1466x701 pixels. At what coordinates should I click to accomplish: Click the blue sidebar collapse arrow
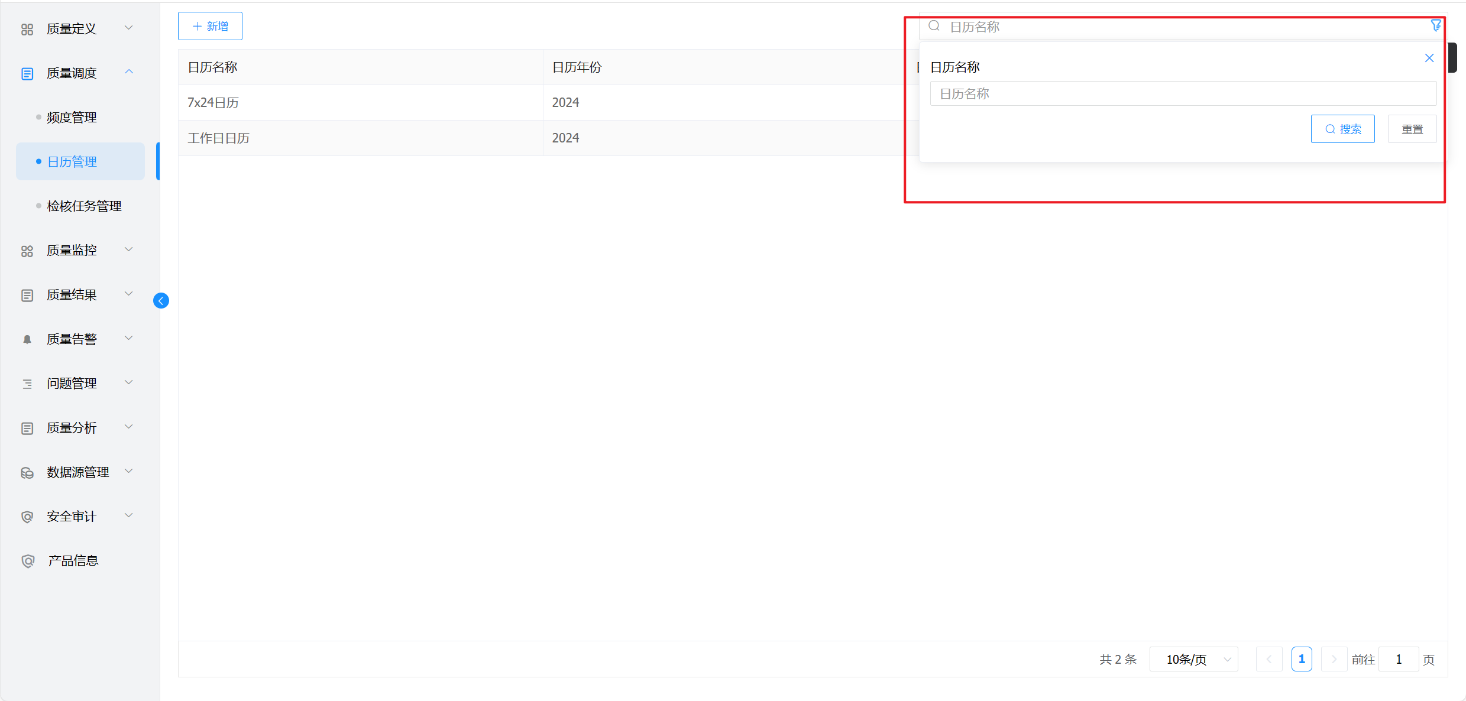click(161, 301)
